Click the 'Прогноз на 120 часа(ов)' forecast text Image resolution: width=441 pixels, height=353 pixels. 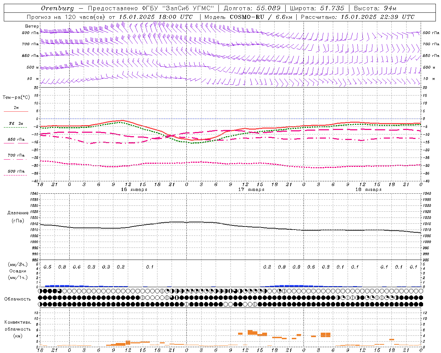[66, 17]
